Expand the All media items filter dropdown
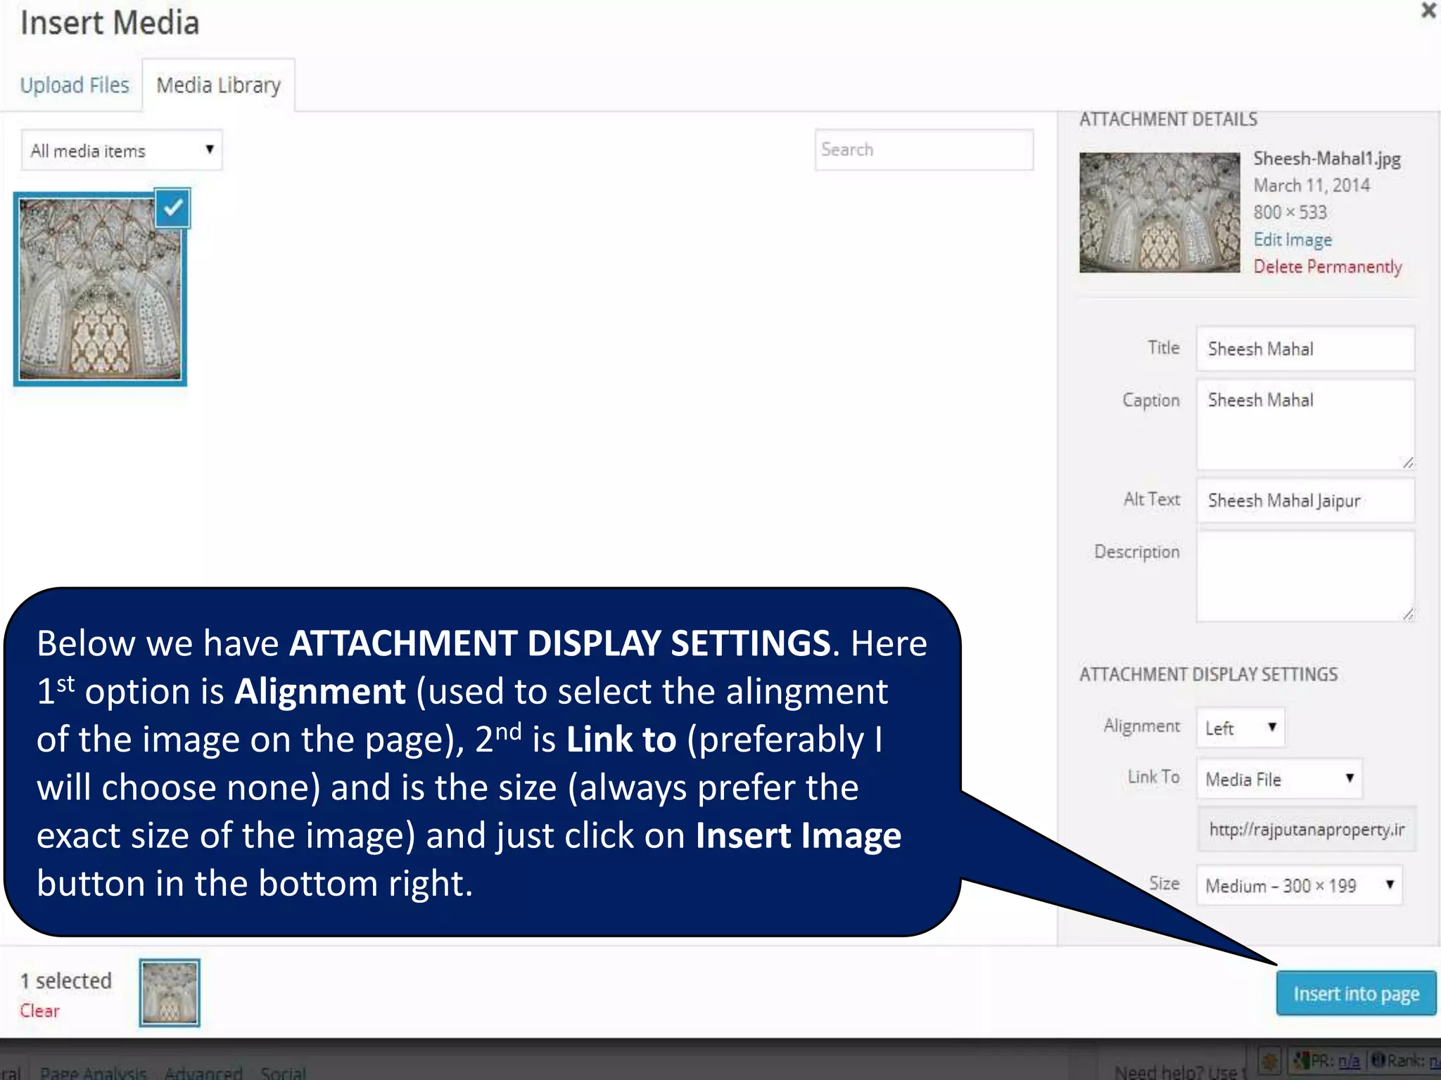1441x1080 pixels. coord(122,150)
